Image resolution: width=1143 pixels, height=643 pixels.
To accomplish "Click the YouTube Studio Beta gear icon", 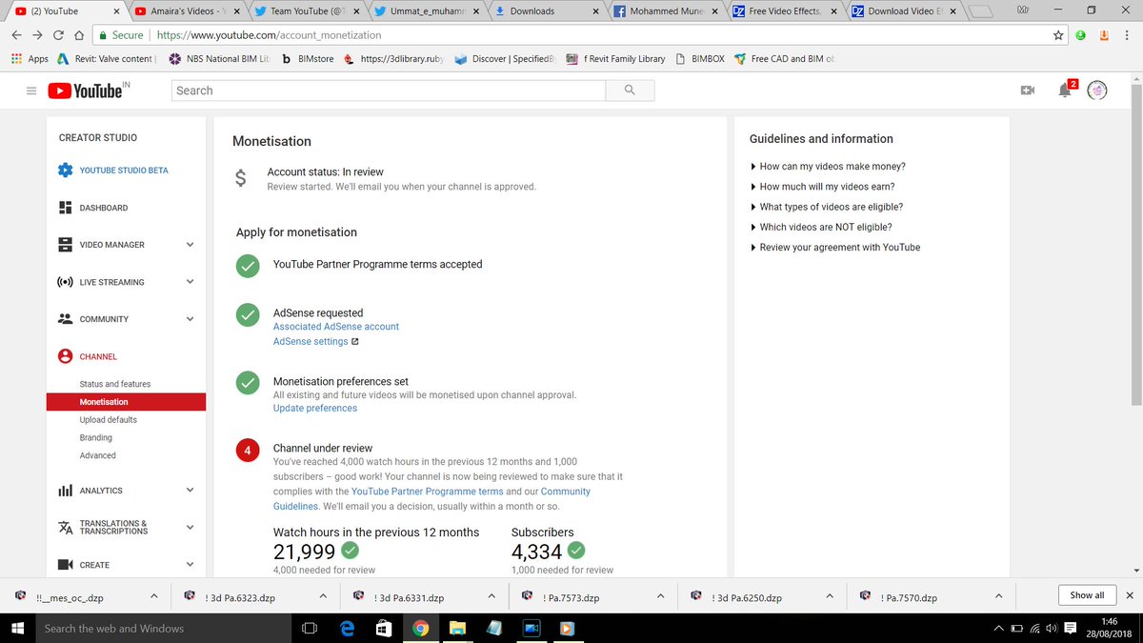I will (65, 171).
